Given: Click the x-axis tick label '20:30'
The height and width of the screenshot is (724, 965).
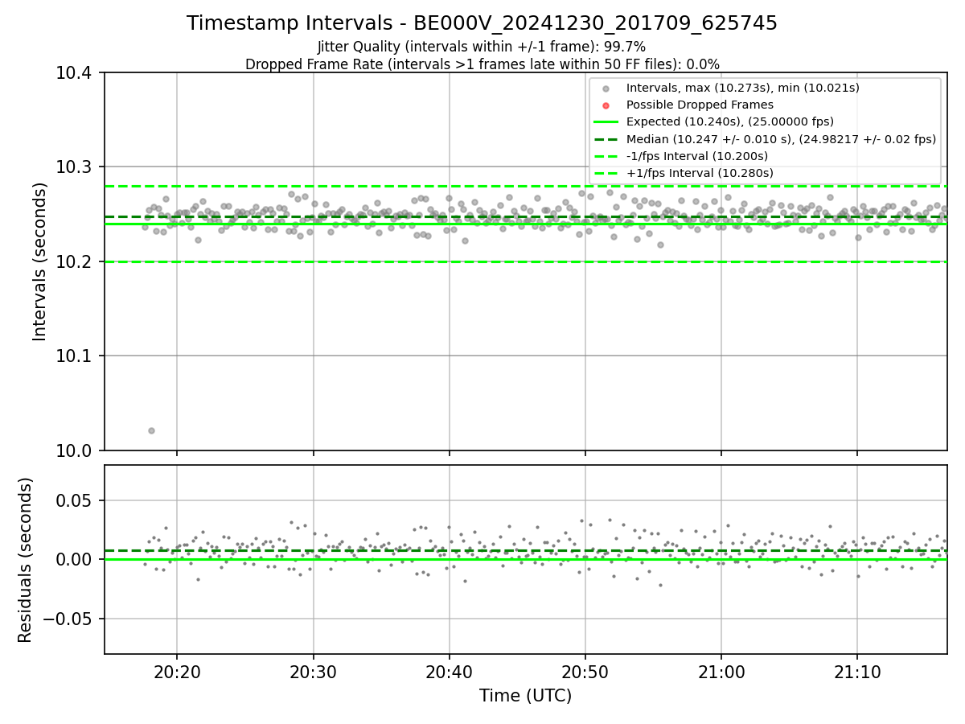Looking at the screenshot, I should (x=313, y=671).
